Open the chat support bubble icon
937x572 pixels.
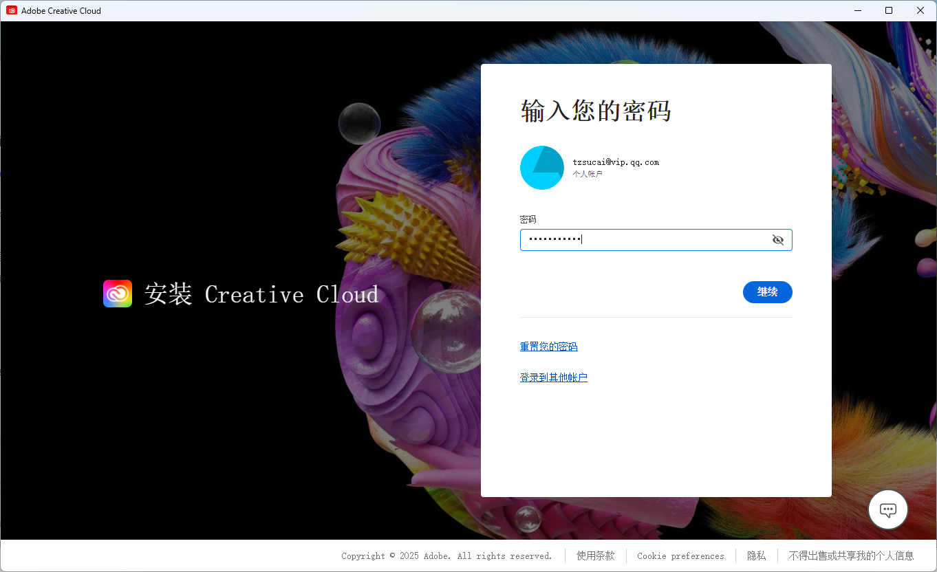(888, 509)
